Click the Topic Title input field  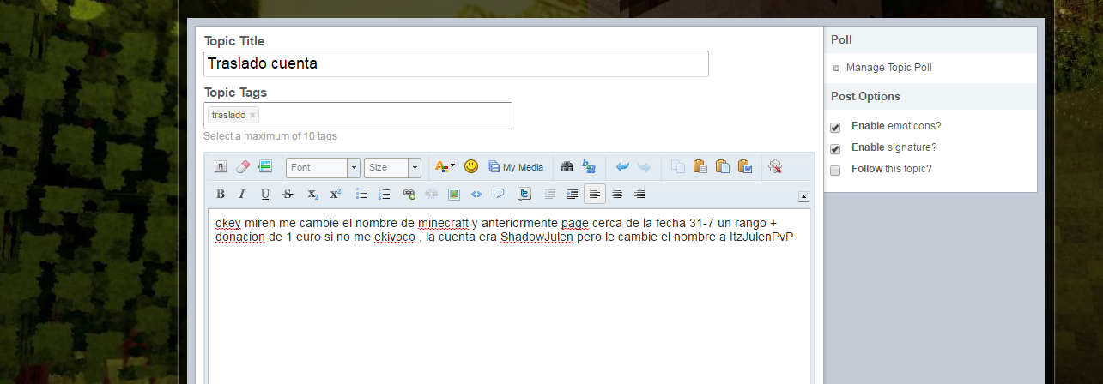(x=456, y=63)
